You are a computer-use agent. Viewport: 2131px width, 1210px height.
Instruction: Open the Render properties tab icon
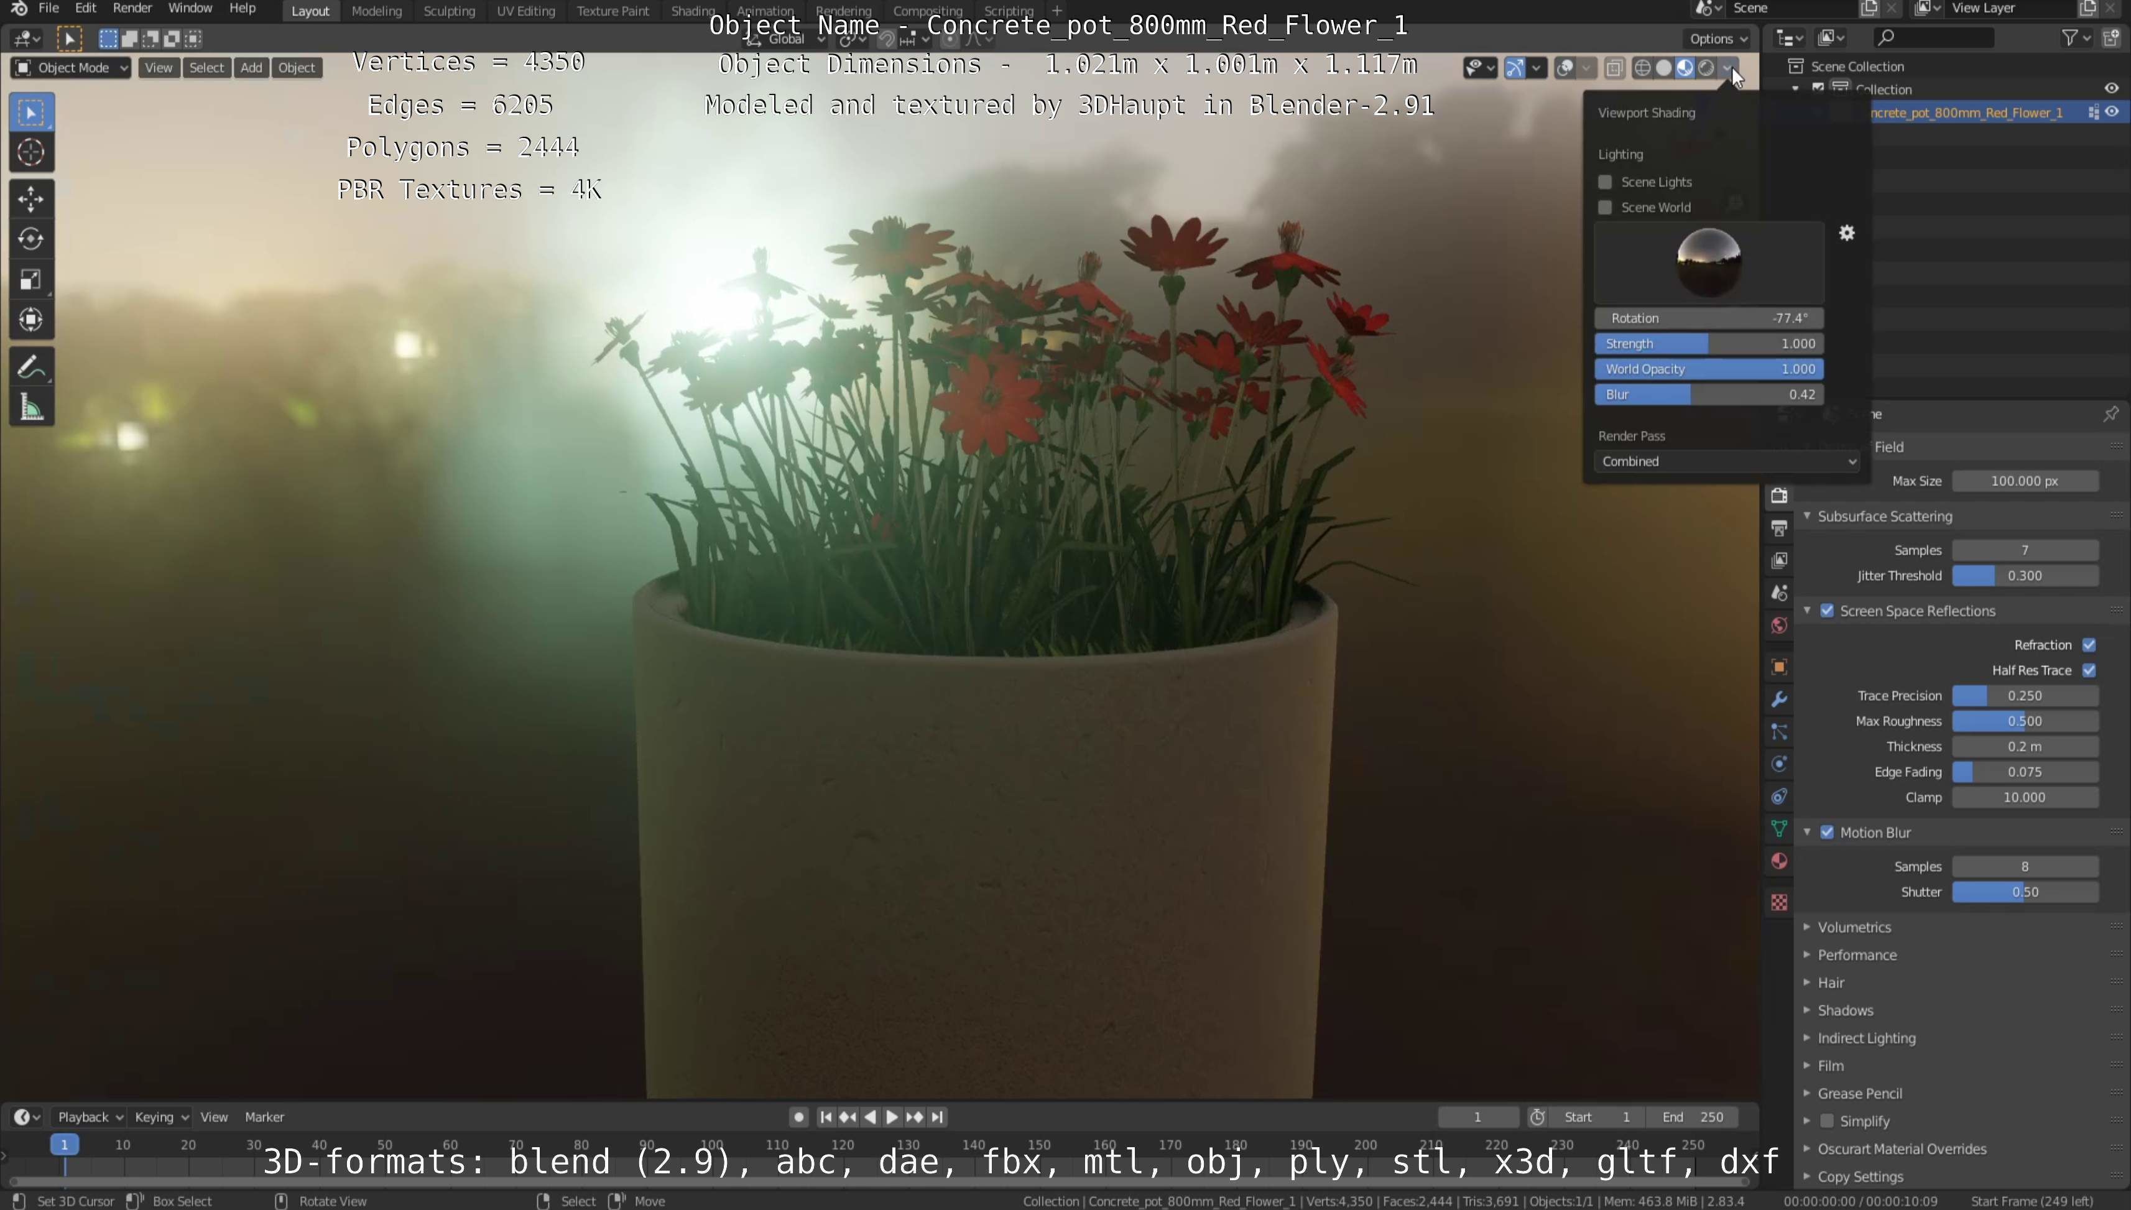tap(1778, 496)
